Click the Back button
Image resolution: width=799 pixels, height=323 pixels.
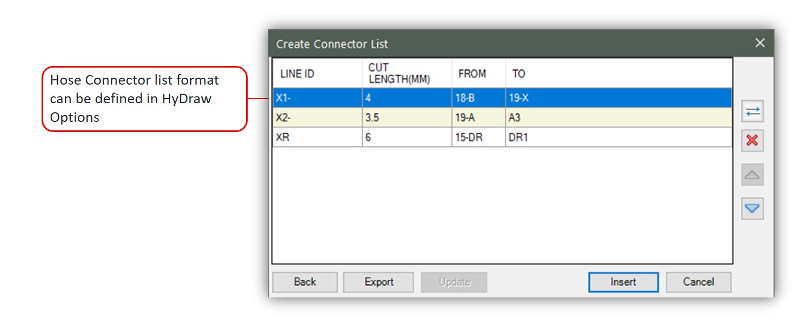point(305,282)
